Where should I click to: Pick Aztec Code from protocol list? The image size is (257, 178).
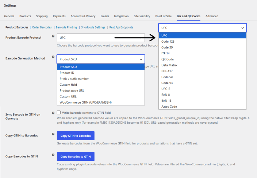pyautogui.click(x=202, y=107)
